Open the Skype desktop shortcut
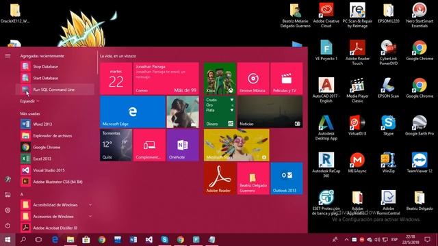 [x=388, y=125]
